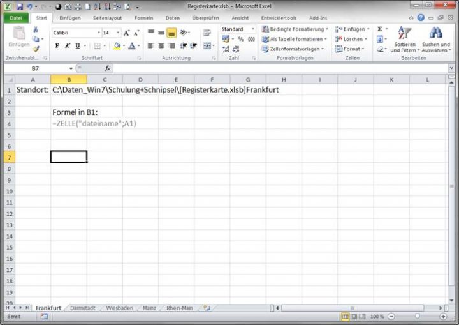Toggle middle vertical alignment button

tap(161, 33)
